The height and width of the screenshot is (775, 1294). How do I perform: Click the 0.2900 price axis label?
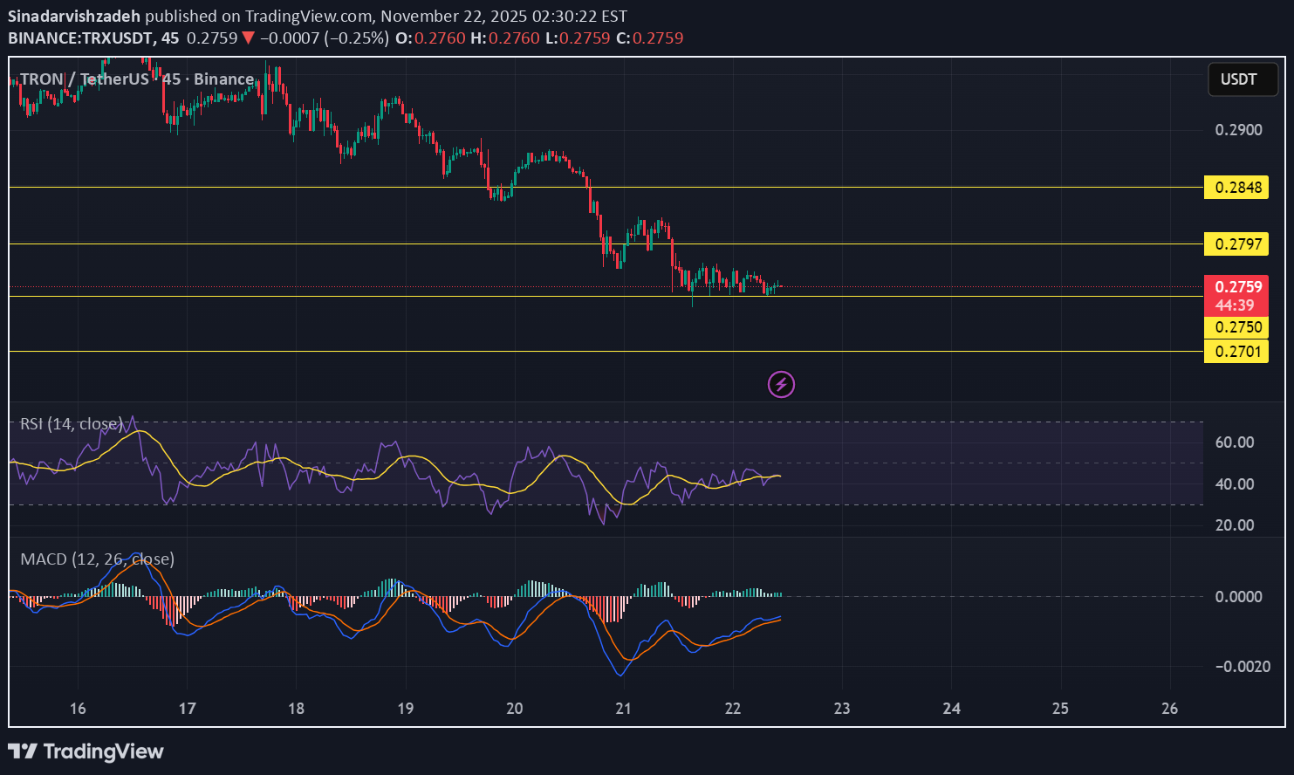click(1238, 130)
